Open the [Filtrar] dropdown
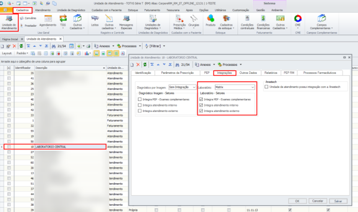 (x=164, y=46)
